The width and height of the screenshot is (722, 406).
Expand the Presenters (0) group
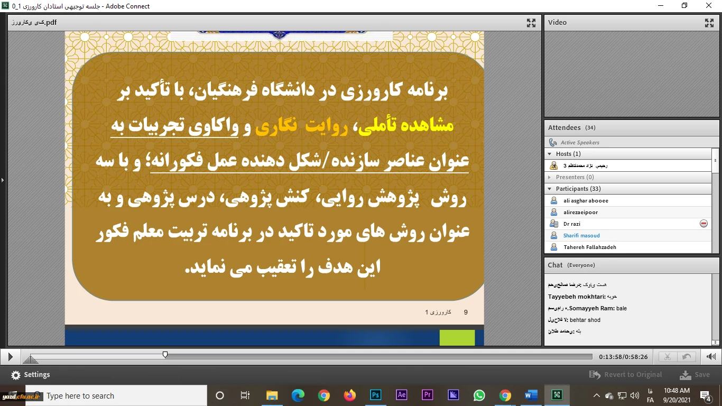point(550,177)
